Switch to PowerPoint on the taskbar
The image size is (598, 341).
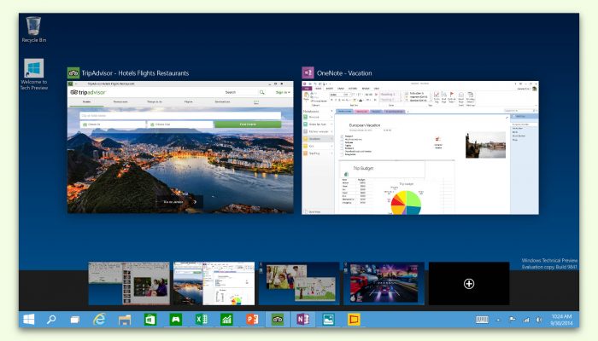click(x=252, y=320)
